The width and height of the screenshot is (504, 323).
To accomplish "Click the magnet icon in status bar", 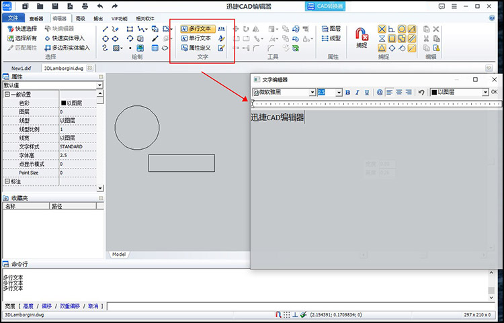I will coord(278,315).
